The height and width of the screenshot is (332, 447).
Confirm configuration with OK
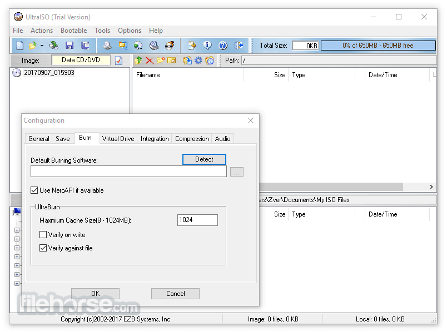coord(95,294)
